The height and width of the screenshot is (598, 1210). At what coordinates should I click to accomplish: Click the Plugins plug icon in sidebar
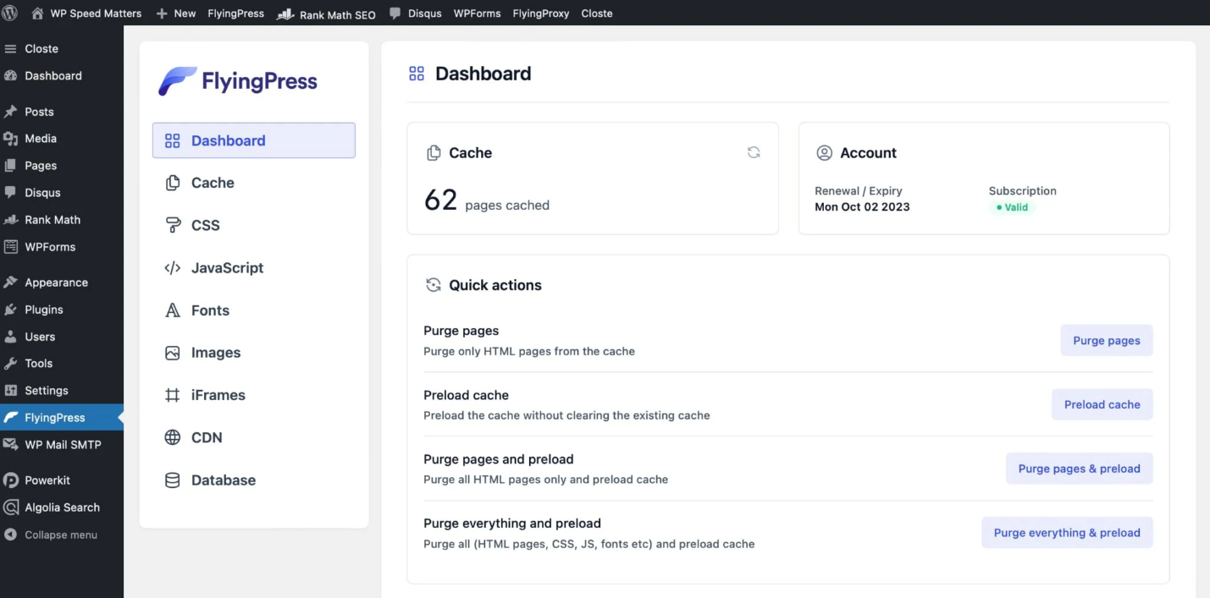point(11,310)
